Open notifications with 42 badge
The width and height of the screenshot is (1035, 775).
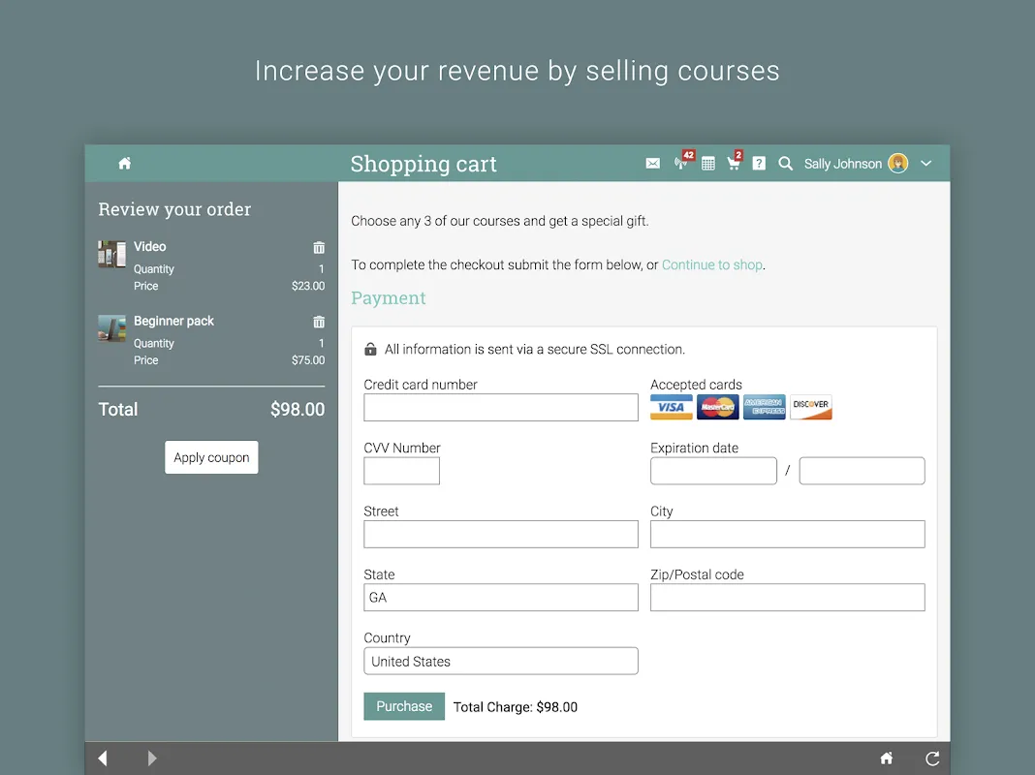click(681, 163)
